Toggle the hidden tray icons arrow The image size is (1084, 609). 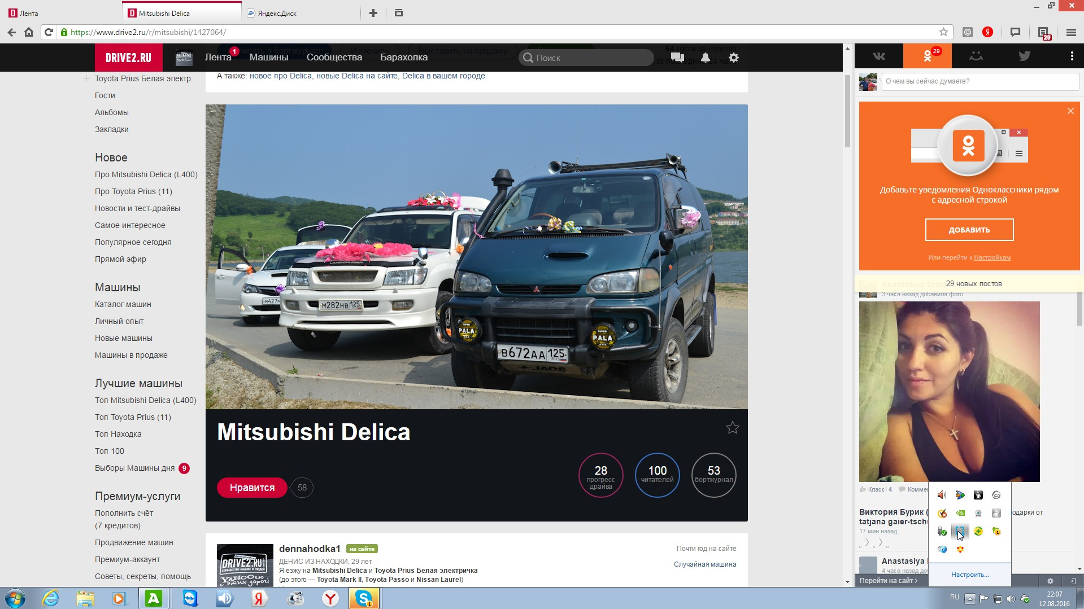(x=970, y=599)
